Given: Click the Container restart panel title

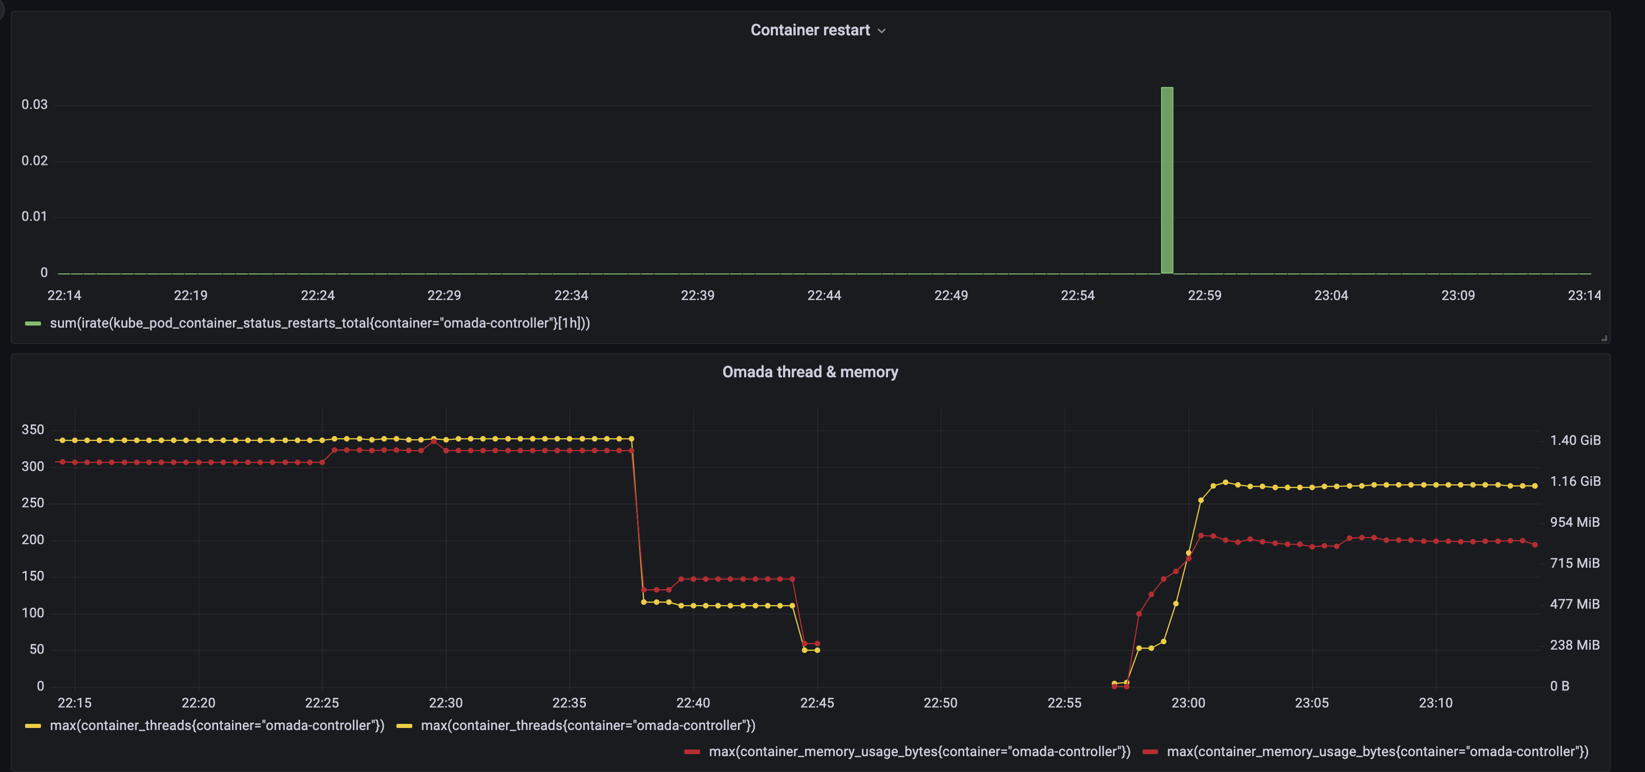Looking at the screenshot, I should (810, 29).
